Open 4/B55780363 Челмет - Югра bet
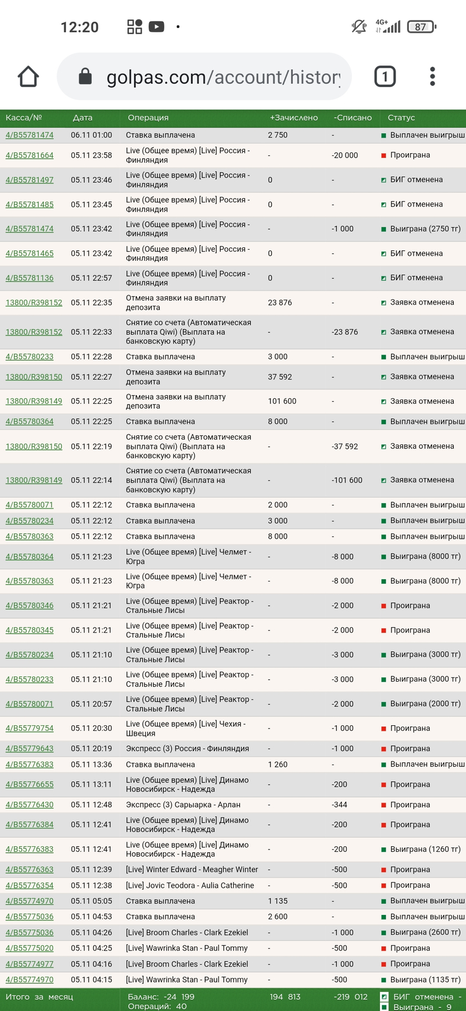466x1011 pixels. [29, 581]
